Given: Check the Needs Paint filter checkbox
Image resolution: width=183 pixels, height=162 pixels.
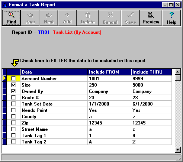Looking at the screenshot, I should tap(13, 110).
